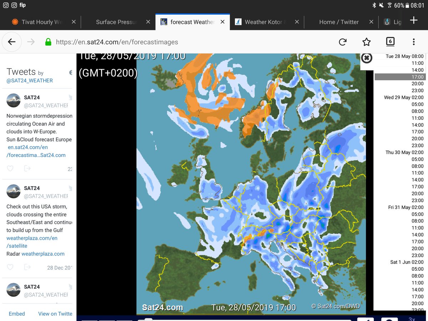Image resolution: width=428 pixels, height=321 pixels.
Task: Tap the Bluetooth status icon
Action: pyautogui.click(x=374, y=5)
